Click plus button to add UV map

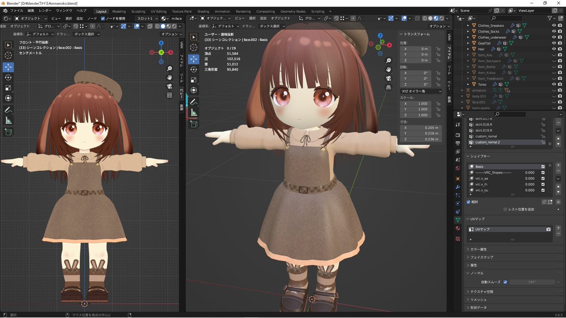(558, 229)
